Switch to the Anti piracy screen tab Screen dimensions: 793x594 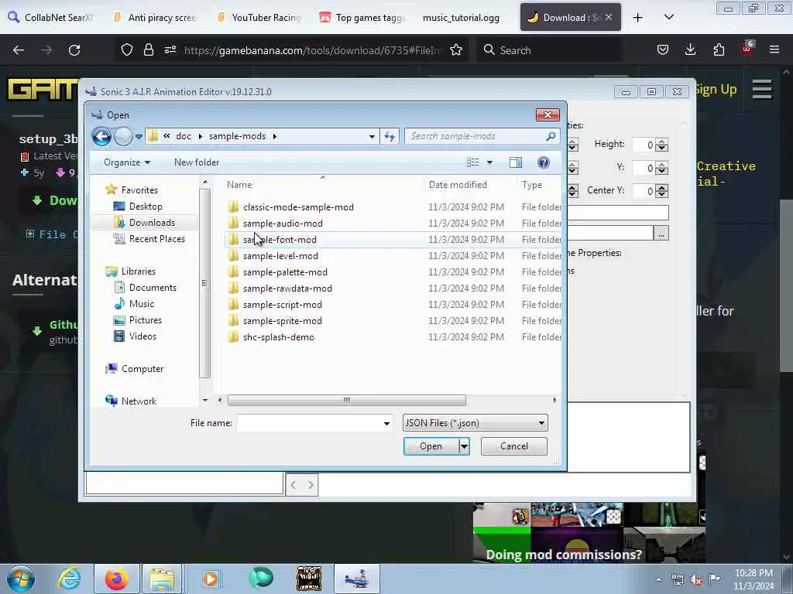point(155,18)
